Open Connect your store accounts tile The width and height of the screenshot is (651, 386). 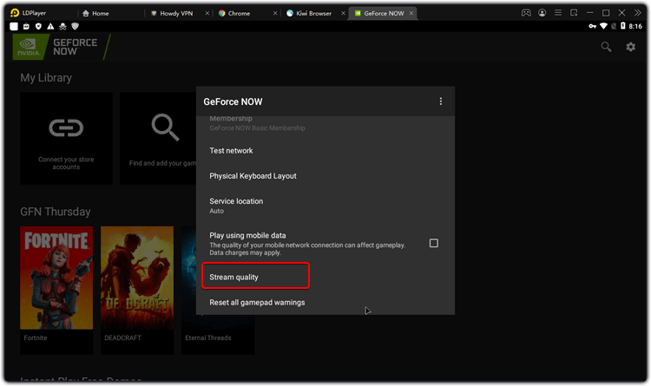[x=67, y=138]
